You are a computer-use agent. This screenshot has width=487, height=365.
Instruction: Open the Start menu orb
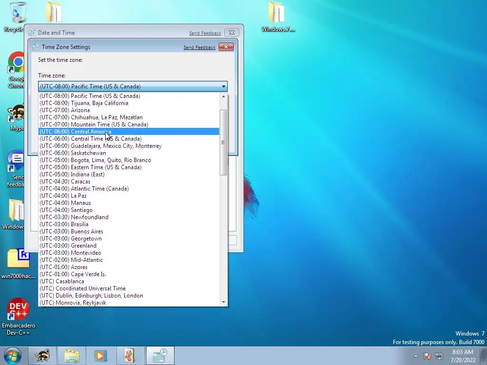[x=12, y=355]
